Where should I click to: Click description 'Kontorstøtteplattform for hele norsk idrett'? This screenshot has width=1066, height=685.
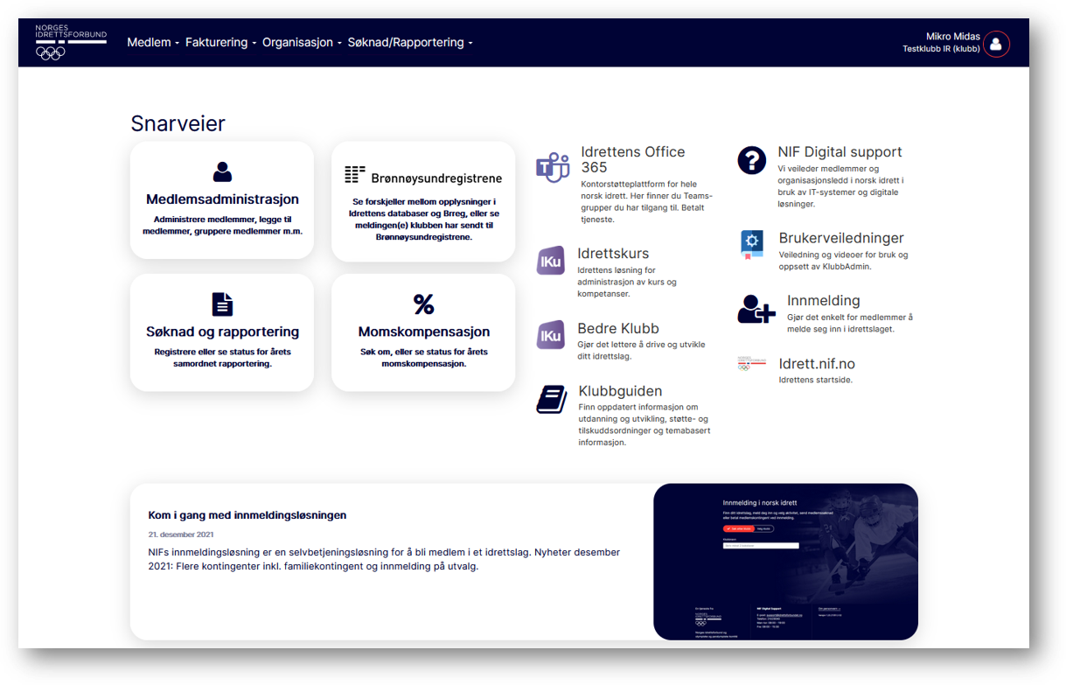click(x=646, y=202)
